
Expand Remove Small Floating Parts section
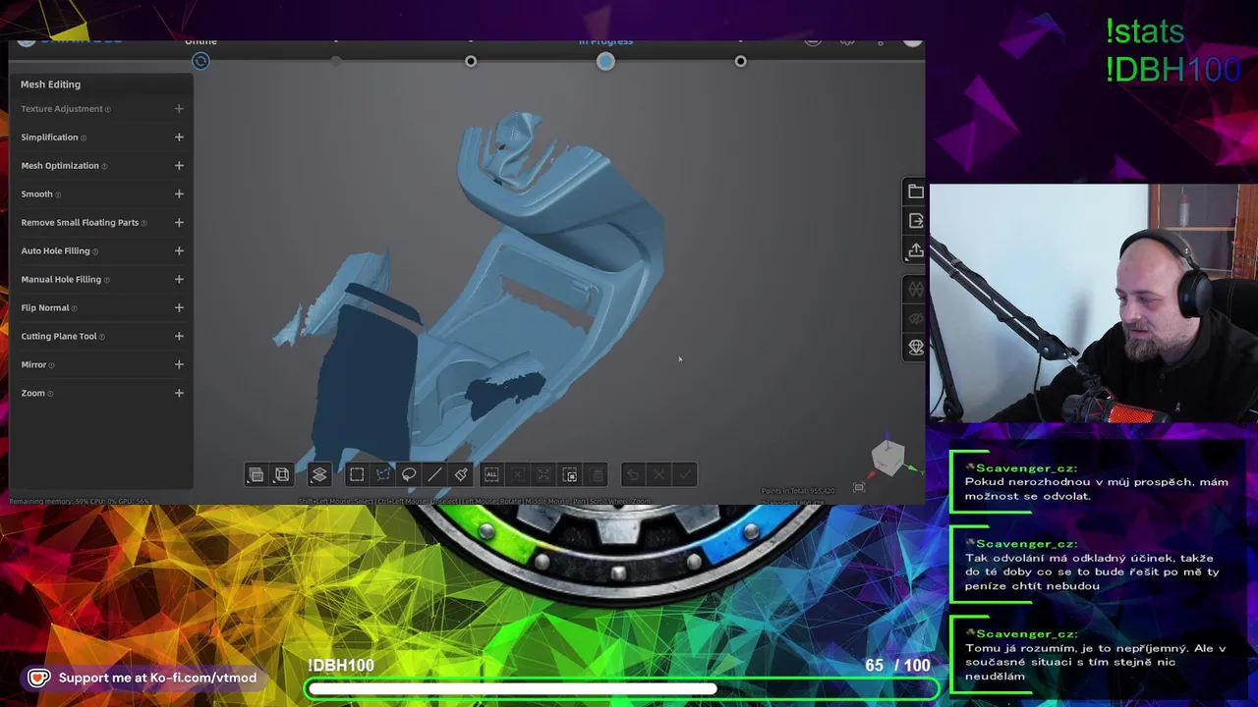pyautogui.click(x=179, y=223)
